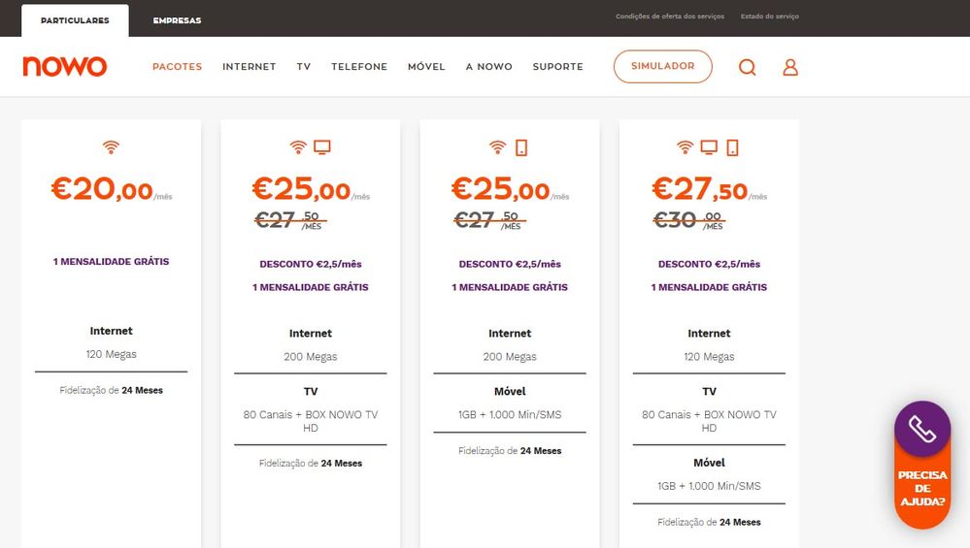Click the NOWO logo
The width and height of the screenshot is (970, 548).
pyautogui.click(x=65, y=66)
